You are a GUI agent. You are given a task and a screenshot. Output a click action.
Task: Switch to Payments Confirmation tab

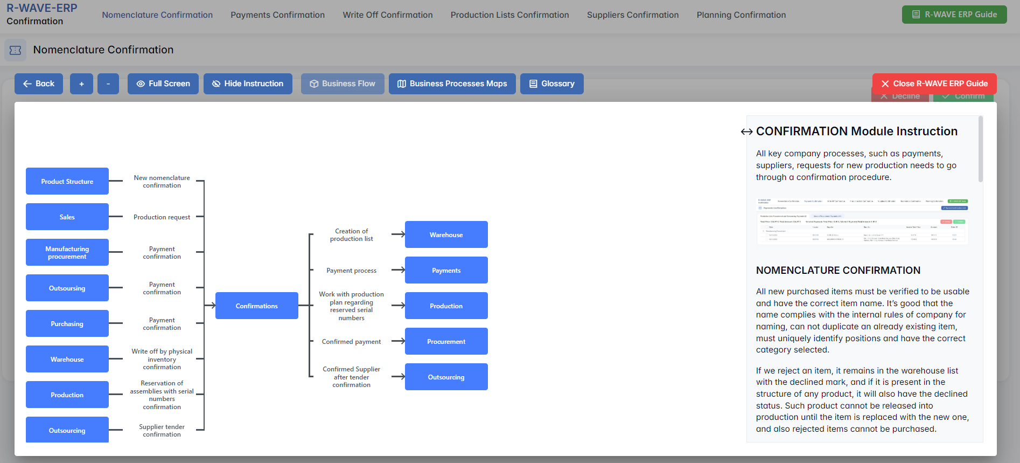tap(277, 15)
